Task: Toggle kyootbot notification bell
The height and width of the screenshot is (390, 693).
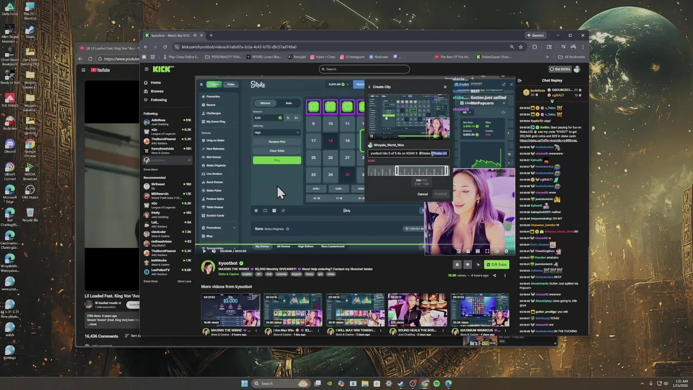Action: click(x=457, y=264)
